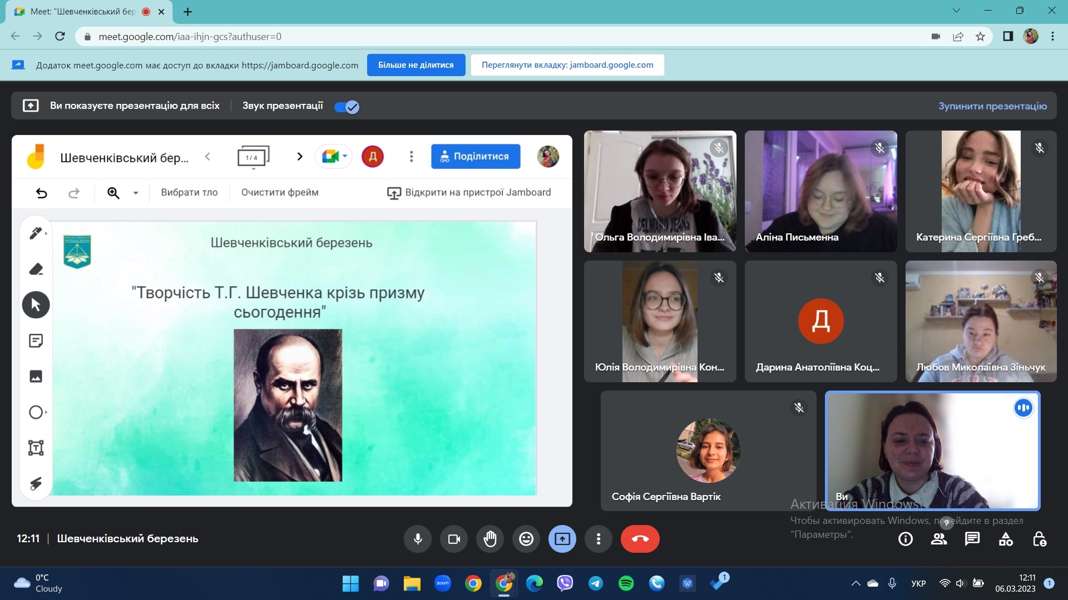Add a sticky note in Jamboard
The image size is (1068, 600).
point(36,341)
